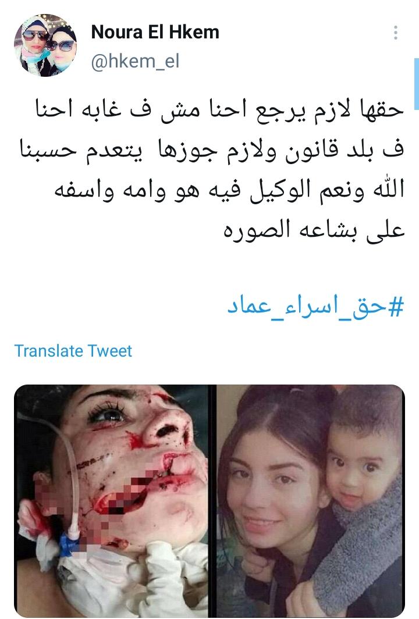Open the left photo in tweet media
This screenshot has width=419, height=619.
click(111, 500)
